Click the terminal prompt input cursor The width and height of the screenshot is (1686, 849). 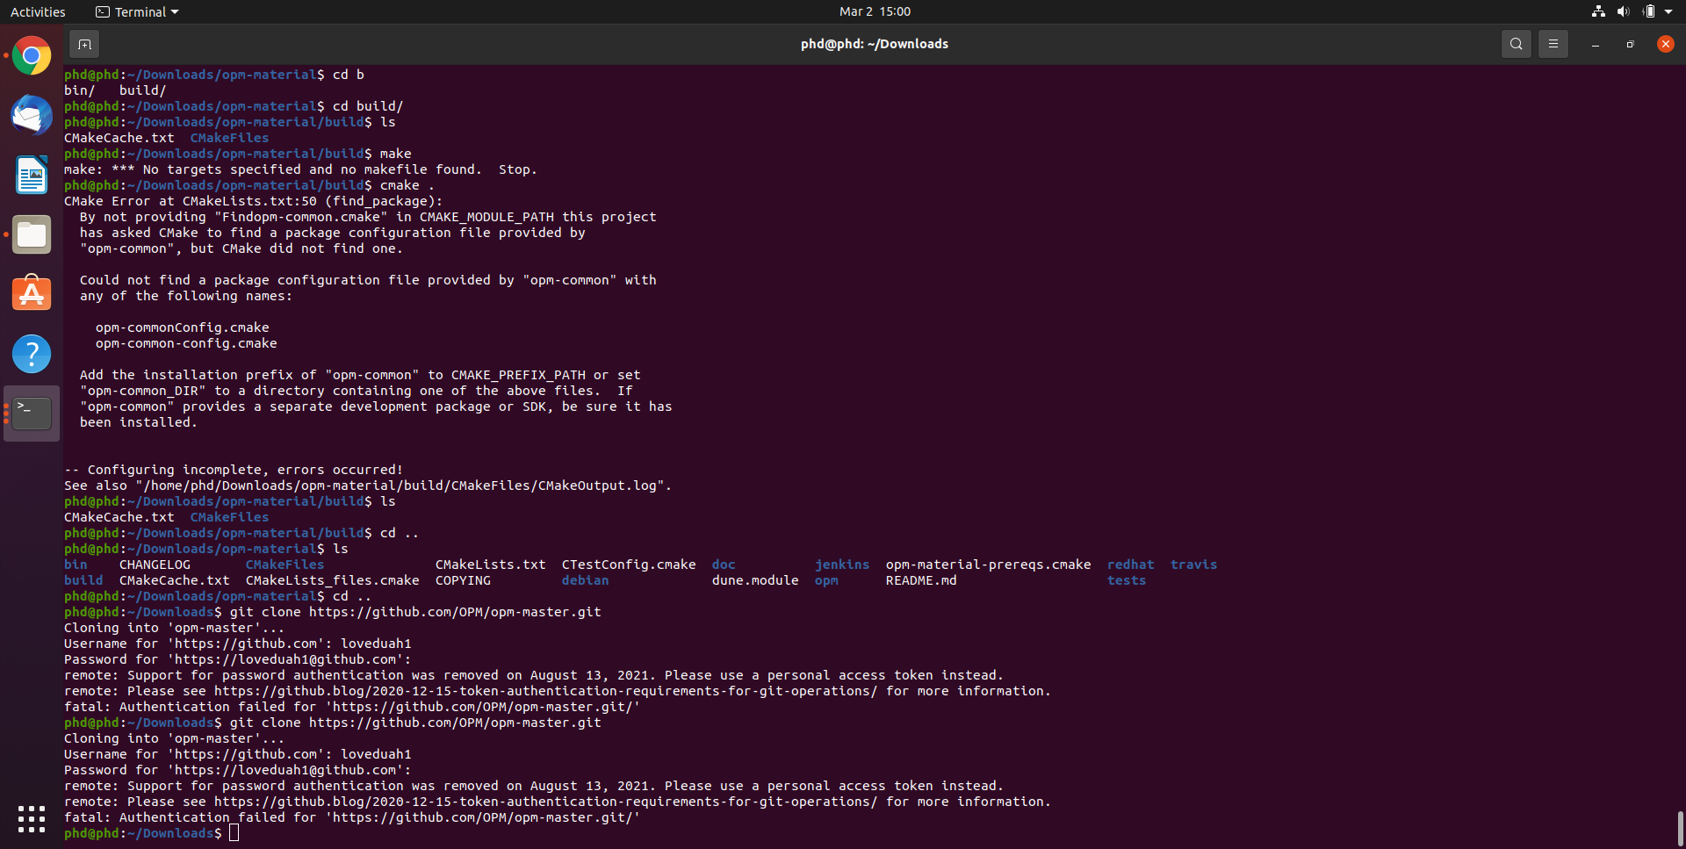tap(234, 832)
